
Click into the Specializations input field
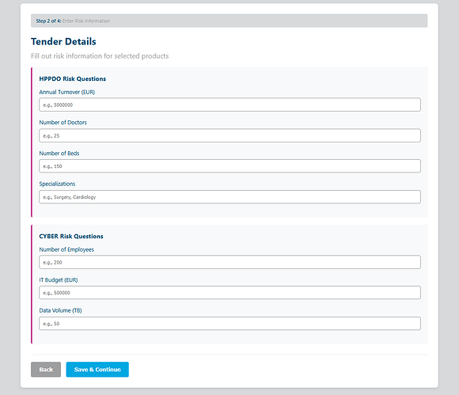point(229,197)
